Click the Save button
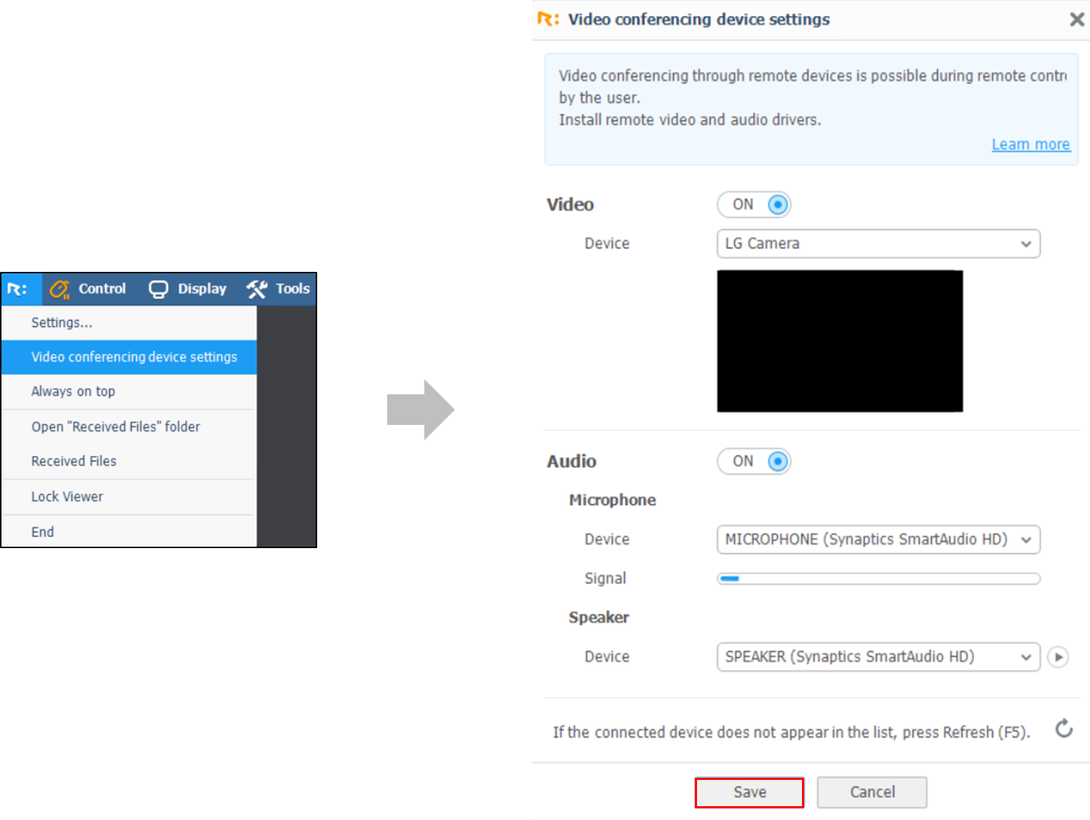 pos(749,792)
